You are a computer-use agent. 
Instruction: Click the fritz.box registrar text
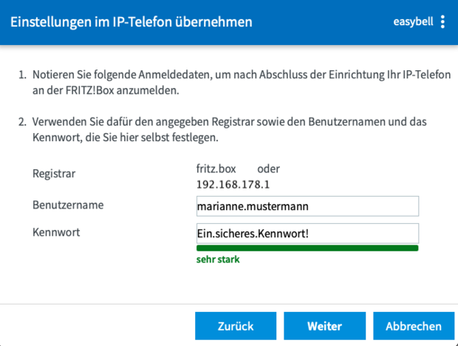pos(216,169)
